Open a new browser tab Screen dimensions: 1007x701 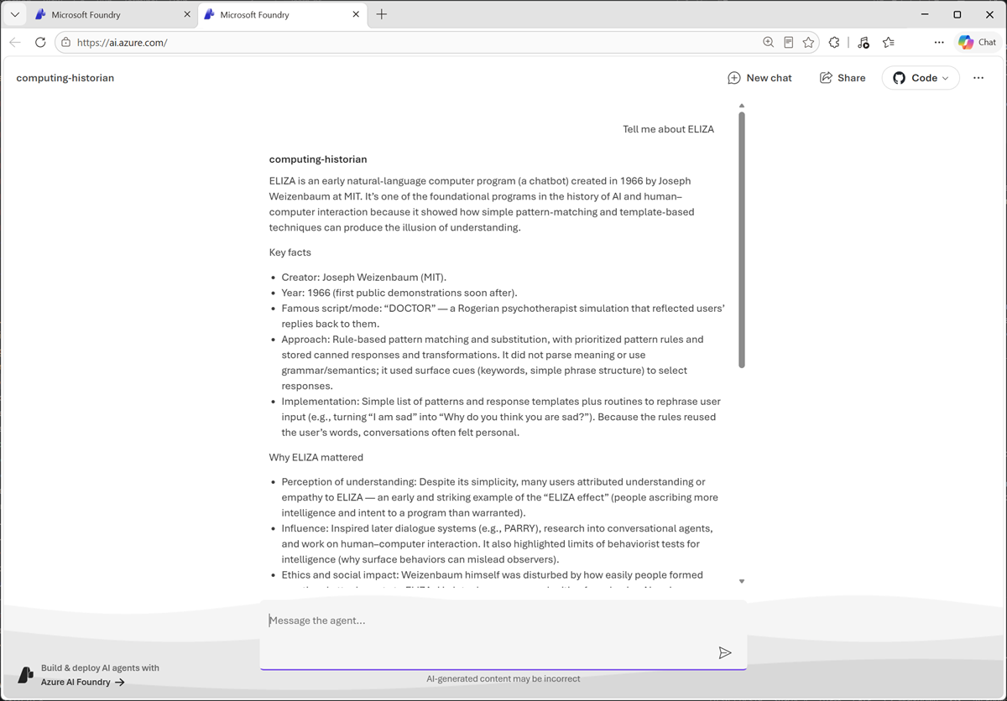click(x=382, y=14)
